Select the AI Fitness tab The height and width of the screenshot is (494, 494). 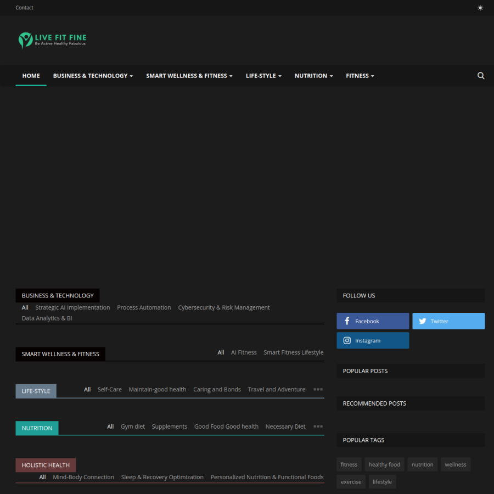(x=244, y=352)
